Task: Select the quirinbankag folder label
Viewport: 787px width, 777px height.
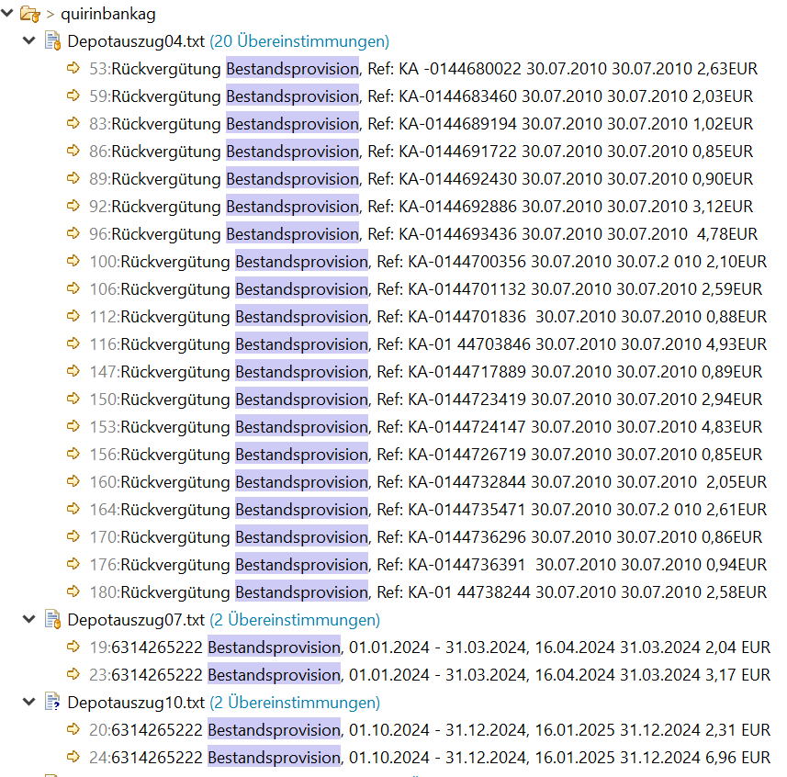Action: click(x=108, y=14)
